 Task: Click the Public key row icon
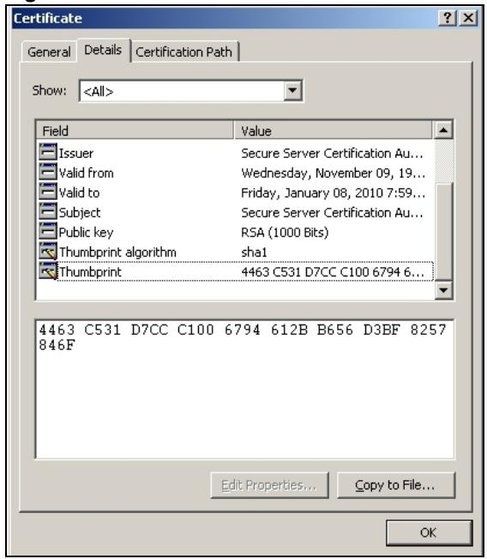click(x=48, y=231)
